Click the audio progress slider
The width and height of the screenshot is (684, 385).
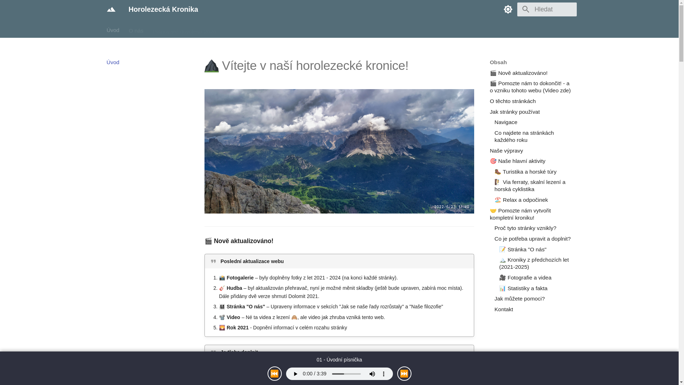coord(347,374)
